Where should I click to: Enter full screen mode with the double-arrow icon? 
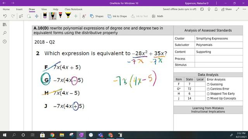pos(238,9)
